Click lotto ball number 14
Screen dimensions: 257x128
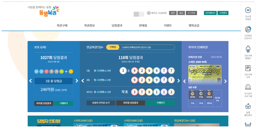36,72
